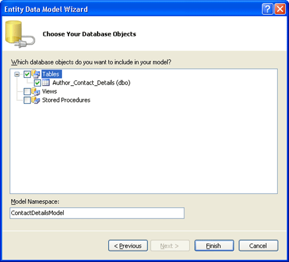The width and height of the screenshot is (289, 262).
Task: Click the Model Namespace text field
Action: [97, 213]
